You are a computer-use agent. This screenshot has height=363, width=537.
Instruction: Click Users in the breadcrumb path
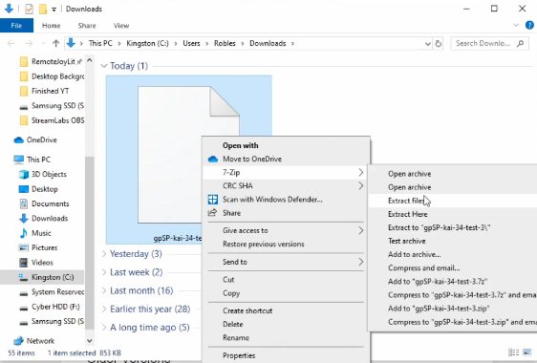[x=191, y=44]
